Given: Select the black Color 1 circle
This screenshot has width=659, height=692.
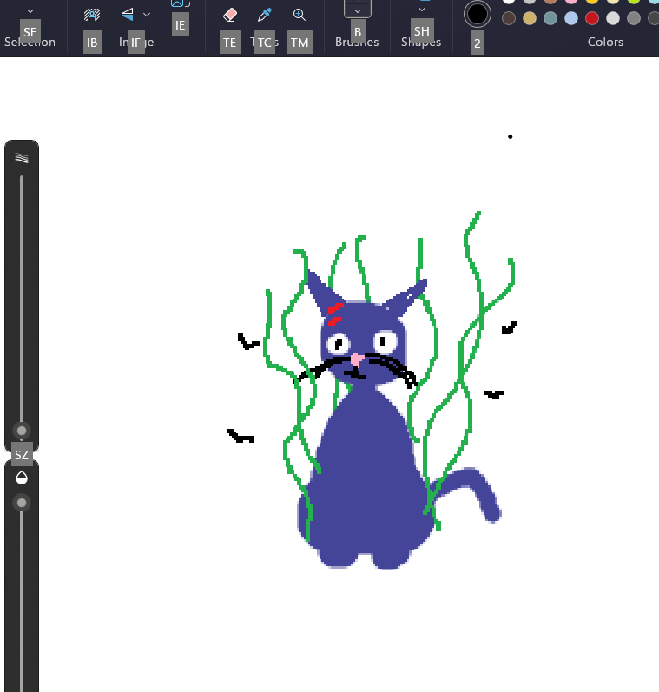Looking at the screenshot, I should 478,14.
